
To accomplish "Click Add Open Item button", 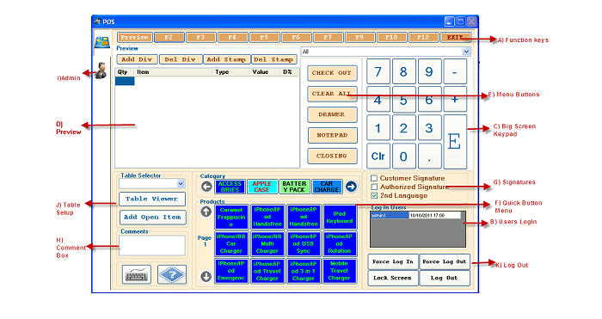I will (152, 218).
